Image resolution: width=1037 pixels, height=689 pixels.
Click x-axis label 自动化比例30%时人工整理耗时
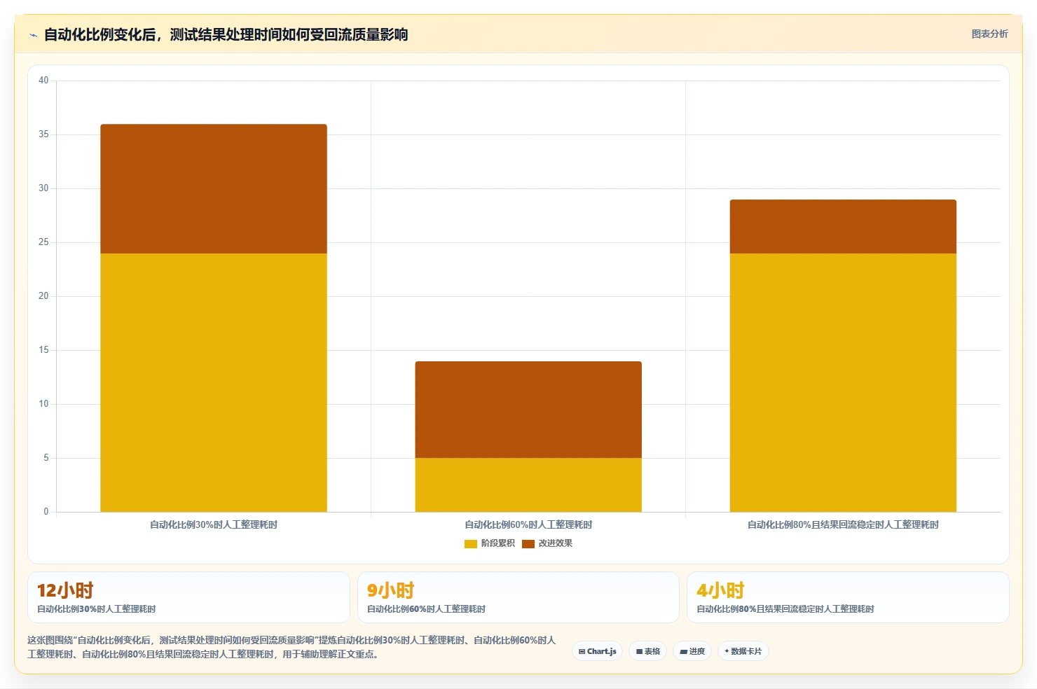click(x=214, y=524)
